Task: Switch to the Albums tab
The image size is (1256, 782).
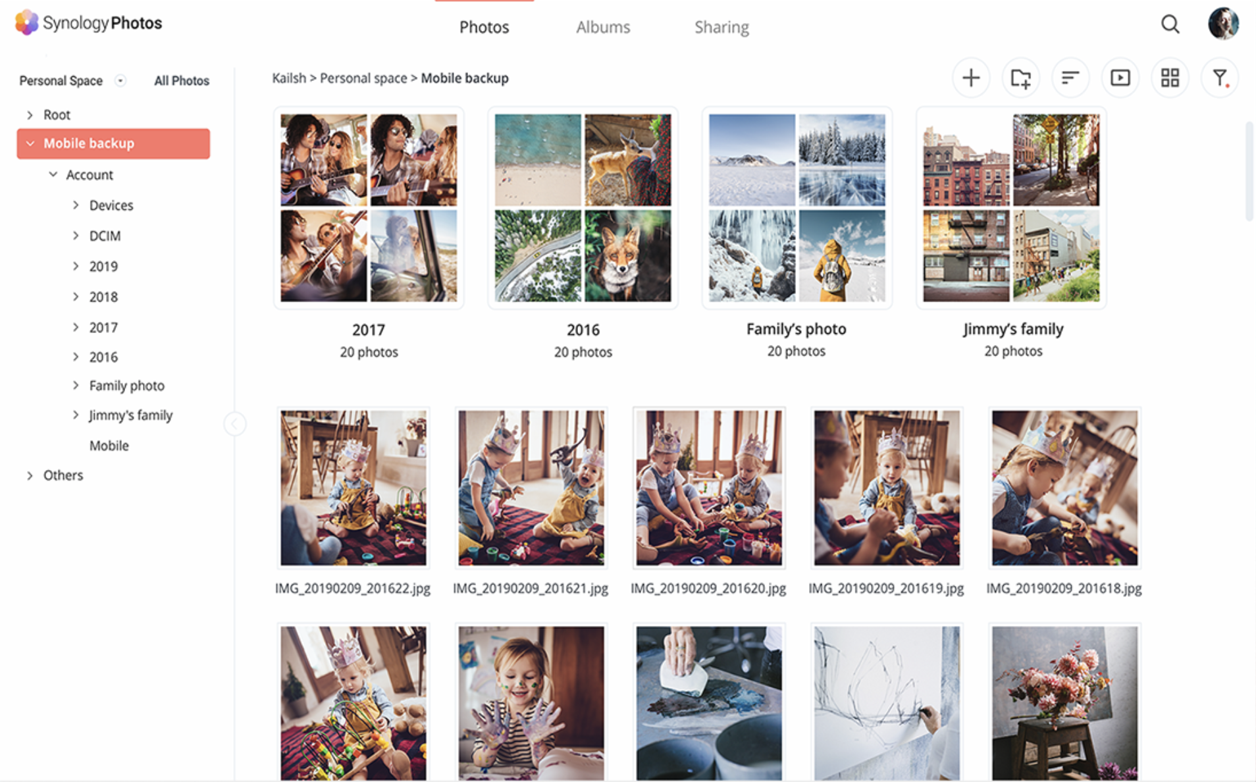Action: coord(603,27)
